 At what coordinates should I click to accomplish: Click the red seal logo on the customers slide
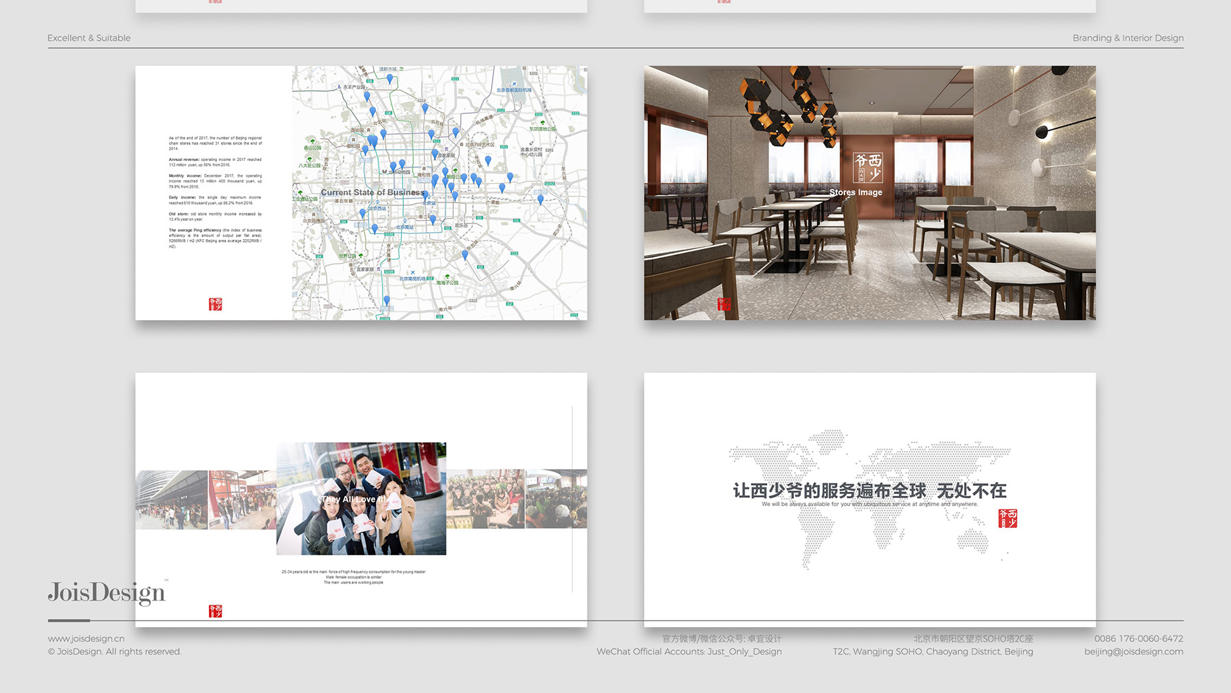[216, 611]
